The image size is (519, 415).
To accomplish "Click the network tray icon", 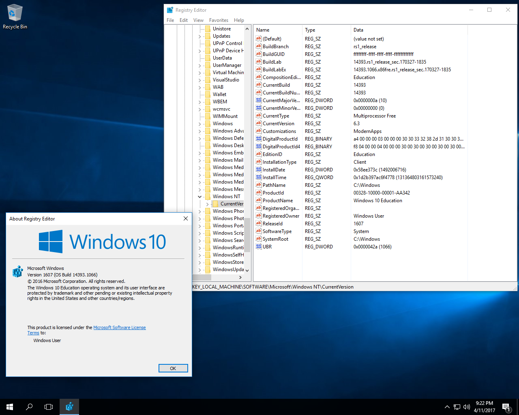I will [x=457, y=407].
